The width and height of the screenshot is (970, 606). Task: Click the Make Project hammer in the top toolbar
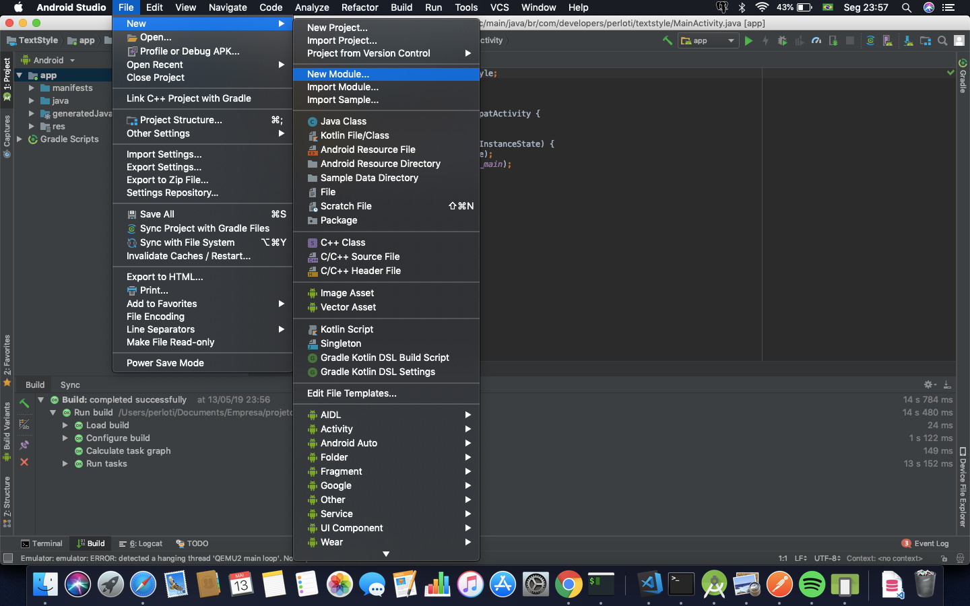point(668,40)
